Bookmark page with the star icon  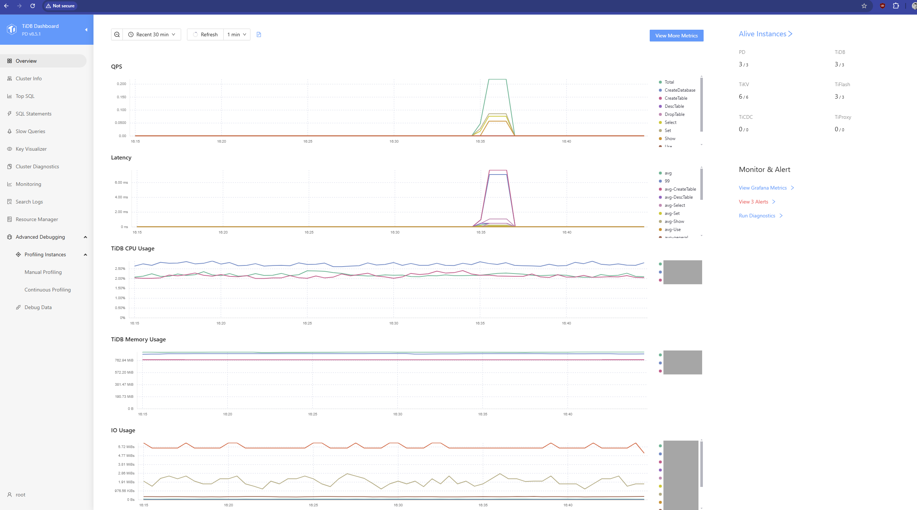coord(864,6)
